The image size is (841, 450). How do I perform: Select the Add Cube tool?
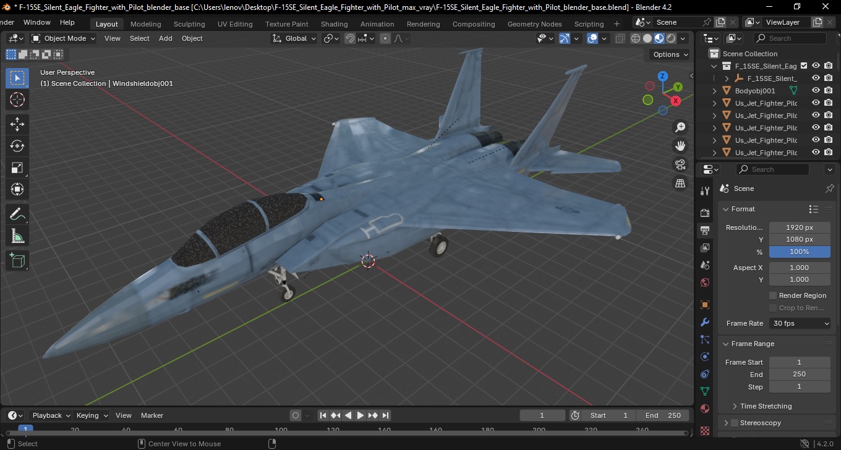tap(17, 261)
